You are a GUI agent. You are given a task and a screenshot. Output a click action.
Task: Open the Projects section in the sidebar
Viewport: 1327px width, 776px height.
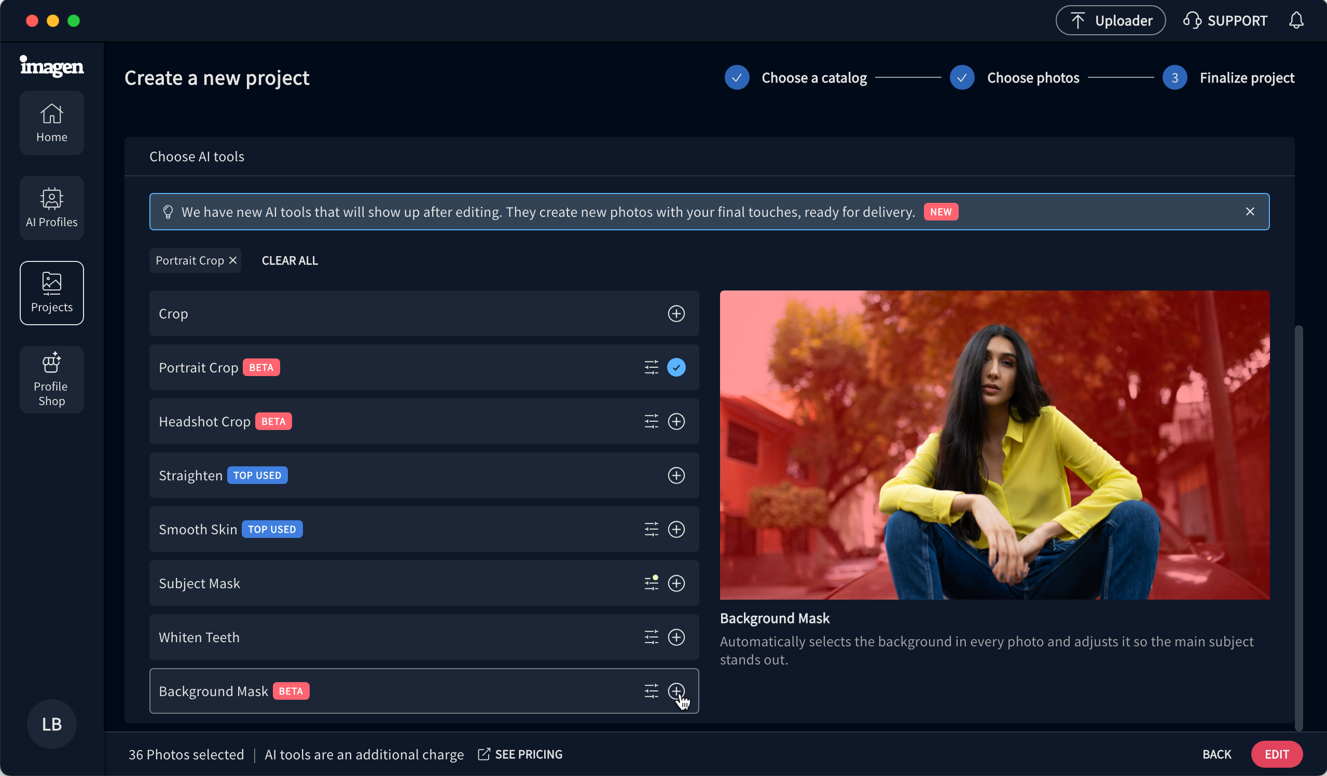tap(51, 293)
